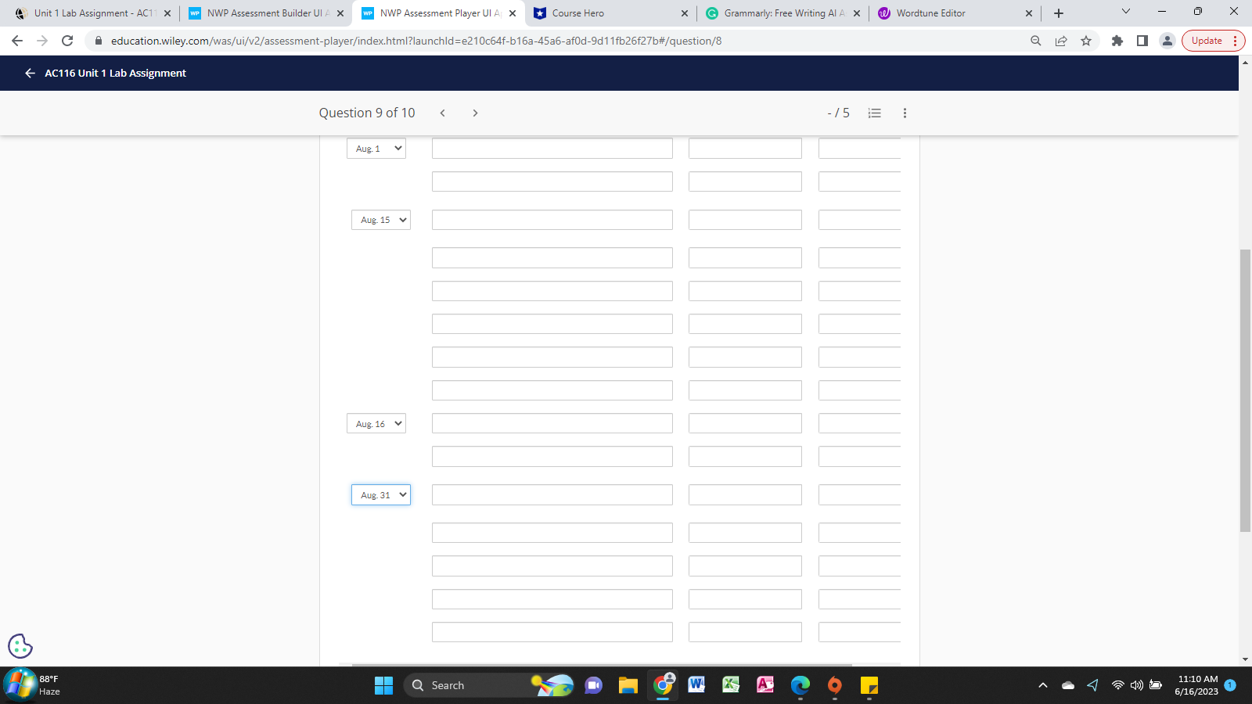
Task: Select the NWP Assessment Player tab
Action: pos(438,13)
